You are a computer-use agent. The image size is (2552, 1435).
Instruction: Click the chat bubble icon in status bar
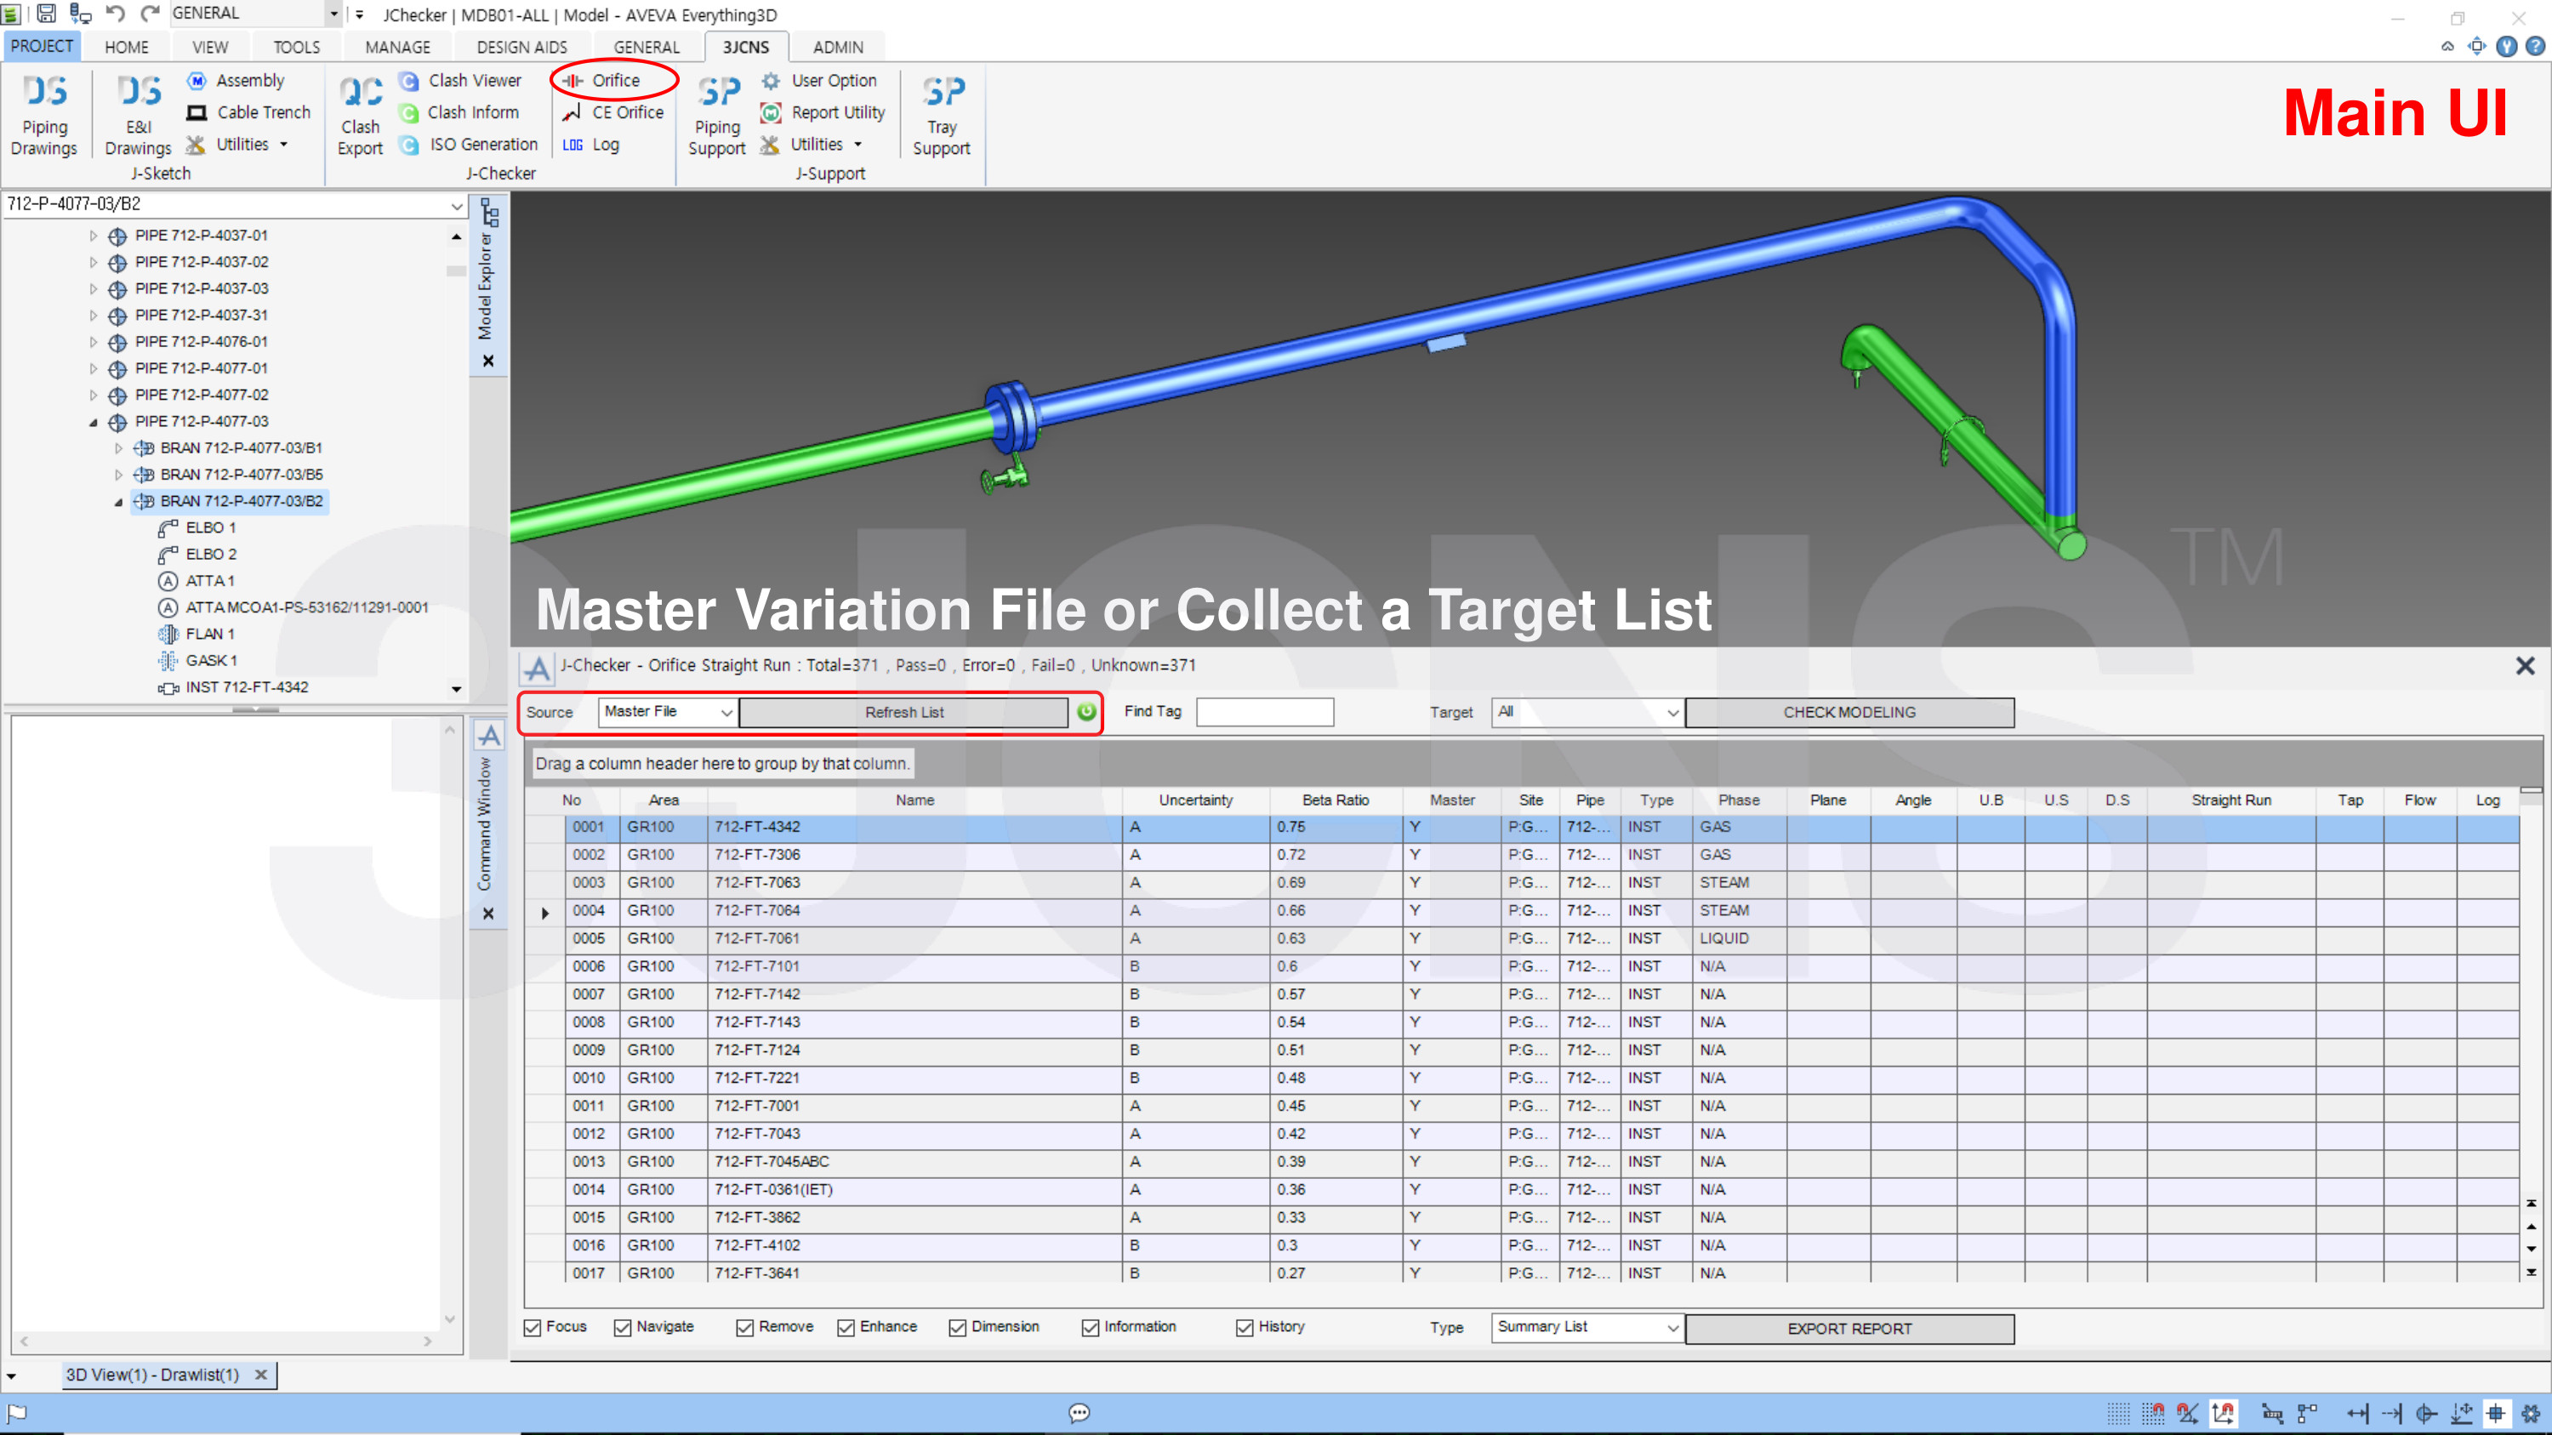tap(1079, 1413)
